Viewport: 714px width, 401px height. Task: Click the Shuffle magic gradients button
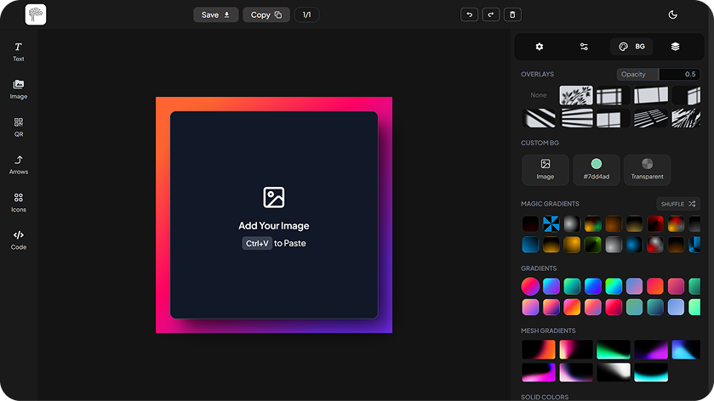pos(678,204)
